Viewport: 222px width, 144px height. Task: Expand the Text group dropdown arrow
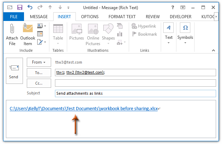(x=168, y=43)
